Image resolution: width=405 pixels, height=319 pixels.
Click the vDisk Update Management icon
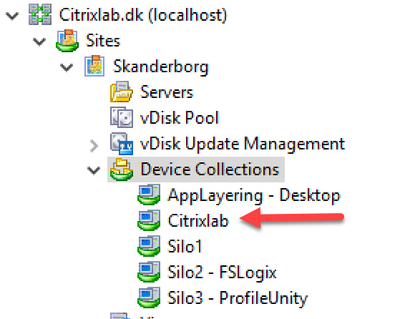tap(122, 144)
